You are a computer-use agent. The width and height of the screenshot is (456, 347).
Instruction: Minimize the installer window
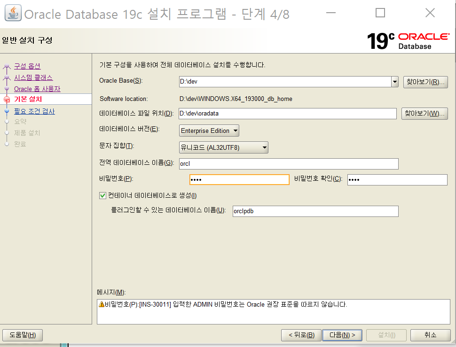pos(330,13)
